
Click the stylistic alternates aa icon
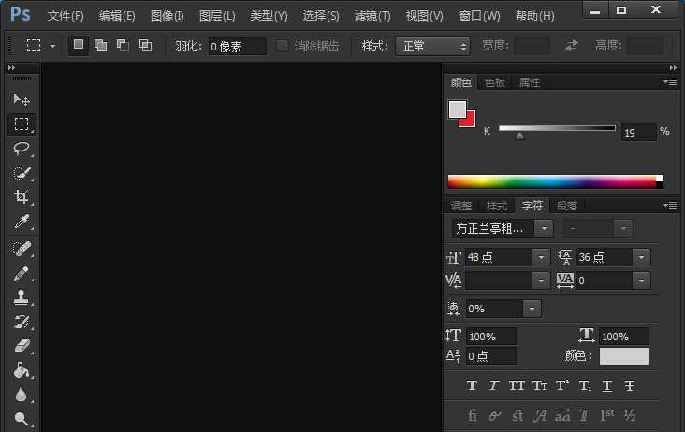click(562, 415)
